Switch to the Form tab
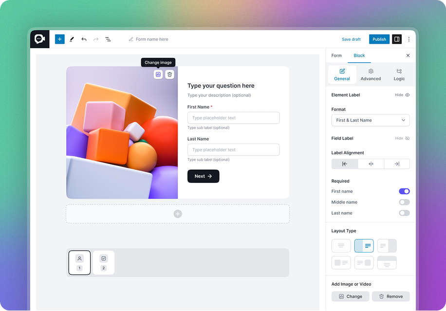Image resolution: width=446 pixels, height=311 pixels. 336,55
